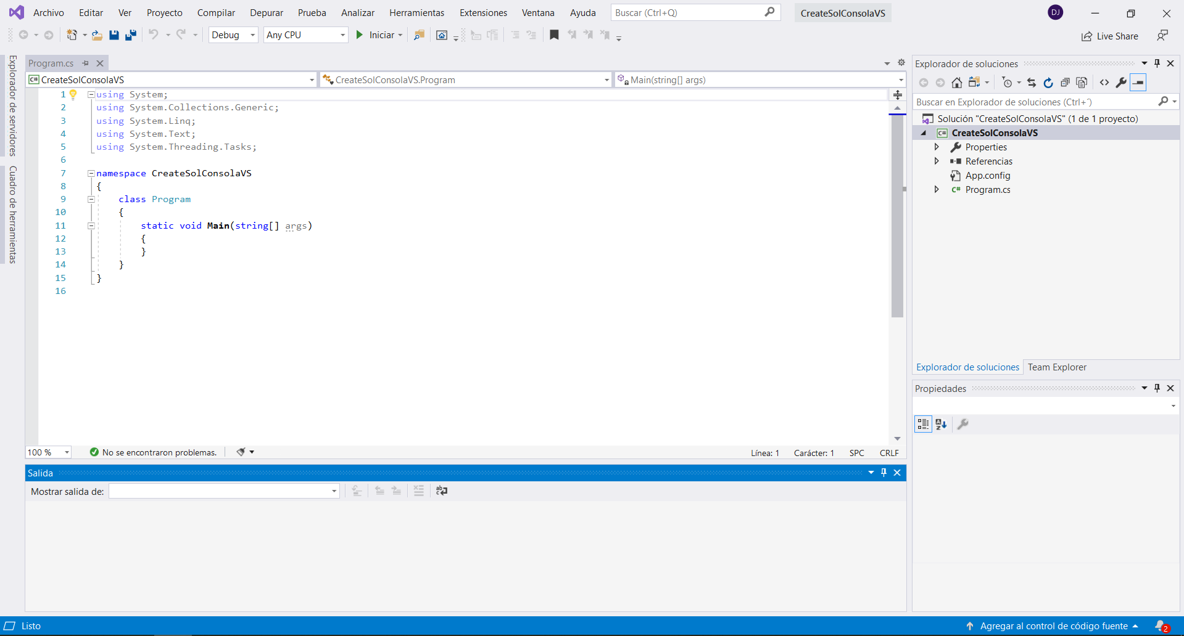The width and height of the screenshot is (1184, 636).
Task: Open the Debug configuration dropdown
Action: tap(233, 35)
